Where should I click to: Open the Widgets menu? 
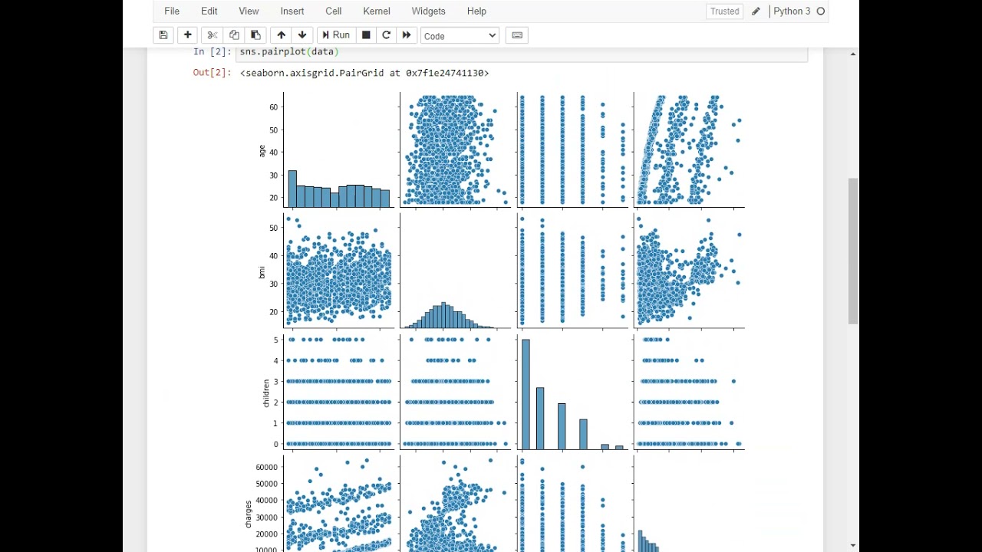pos(428,11)
